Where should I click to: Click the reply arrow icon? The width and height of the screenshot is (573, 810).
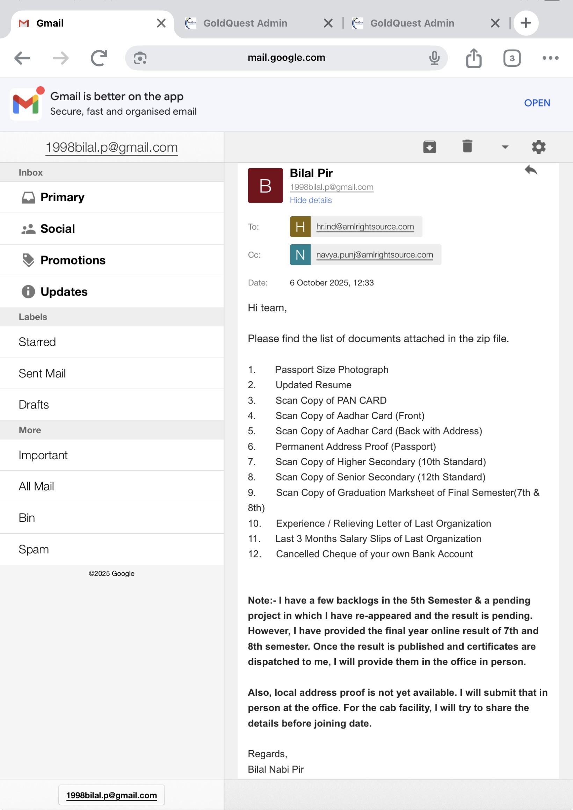[x=531, y=171]
